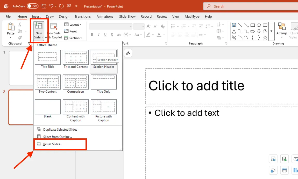
Task: Toggle Justify paragraph alignment
Action: [193, 34]
